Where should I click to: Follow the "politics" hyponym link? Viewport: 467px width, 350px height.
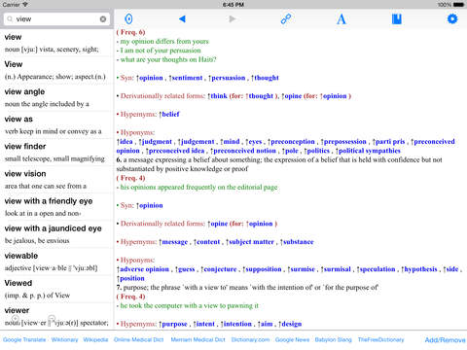tap(317, 151)
